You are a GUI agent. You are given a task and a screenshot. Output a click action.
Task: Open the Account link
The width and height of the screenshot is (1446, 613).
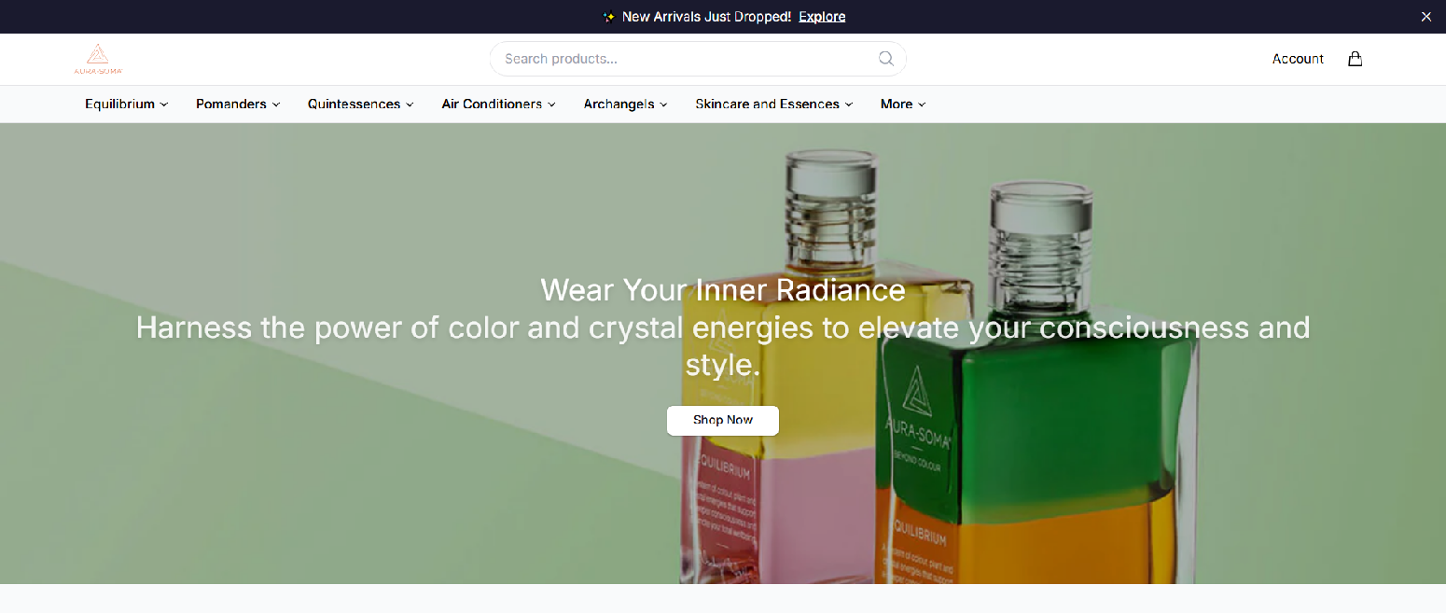click(x=1298, y=59)
